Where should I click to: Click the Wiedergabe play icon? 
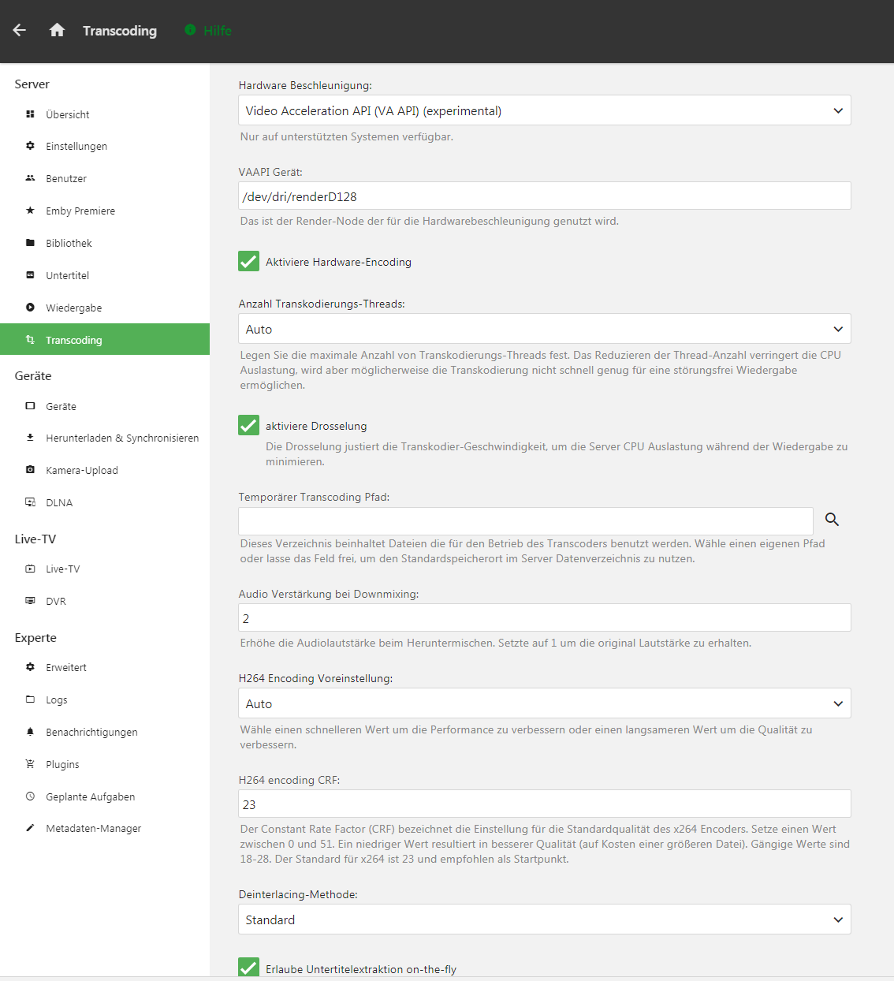[x=30, y=308]
